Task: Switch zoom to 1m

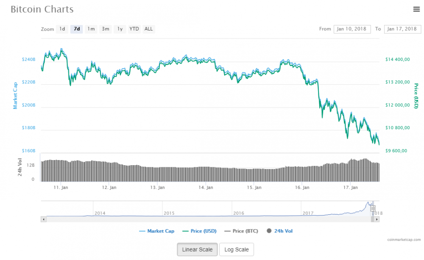Action: point(91,29)
